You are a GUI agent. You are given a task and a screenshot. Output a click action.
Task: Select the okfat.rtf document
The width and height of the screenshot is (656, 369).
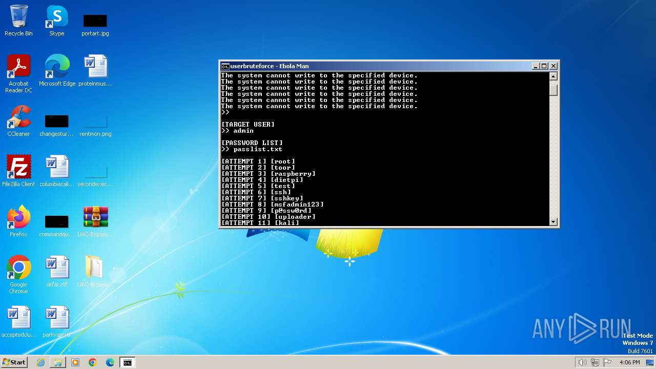57,272
